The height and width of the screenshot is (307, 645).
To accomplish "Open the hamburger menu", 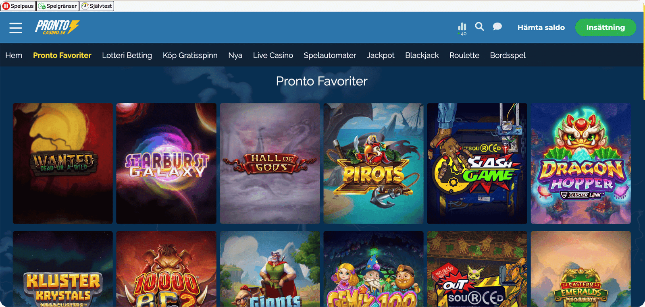I will [16, 28].
